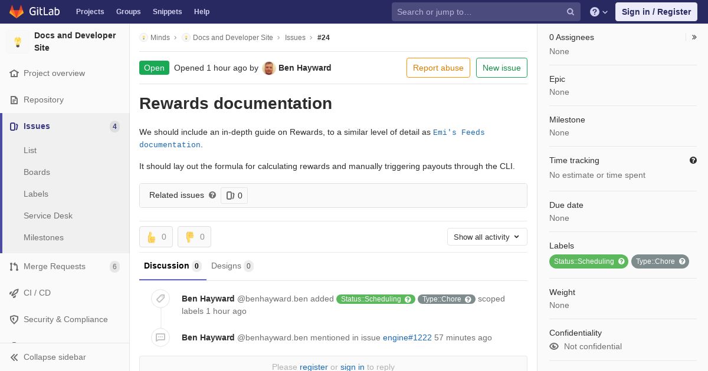Click the New issue button
Image resolution: width=708 pixels, height=371 pixels.
click(x=501, y=68)
